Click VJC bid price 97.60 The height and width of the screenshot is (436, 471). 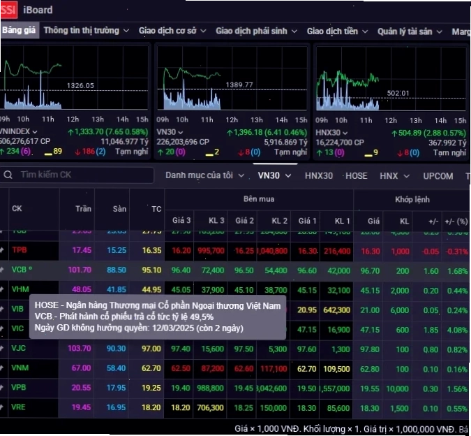click(307, 349)
